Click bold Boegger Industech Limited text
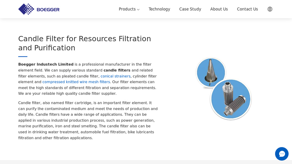This screenshot has height=164, width=292. point(46,65)
